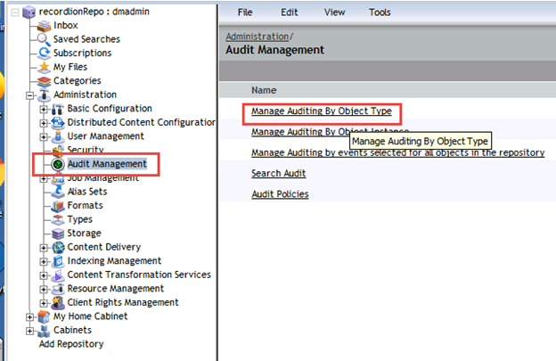Select Add Repository in the tree

(71, 344)
